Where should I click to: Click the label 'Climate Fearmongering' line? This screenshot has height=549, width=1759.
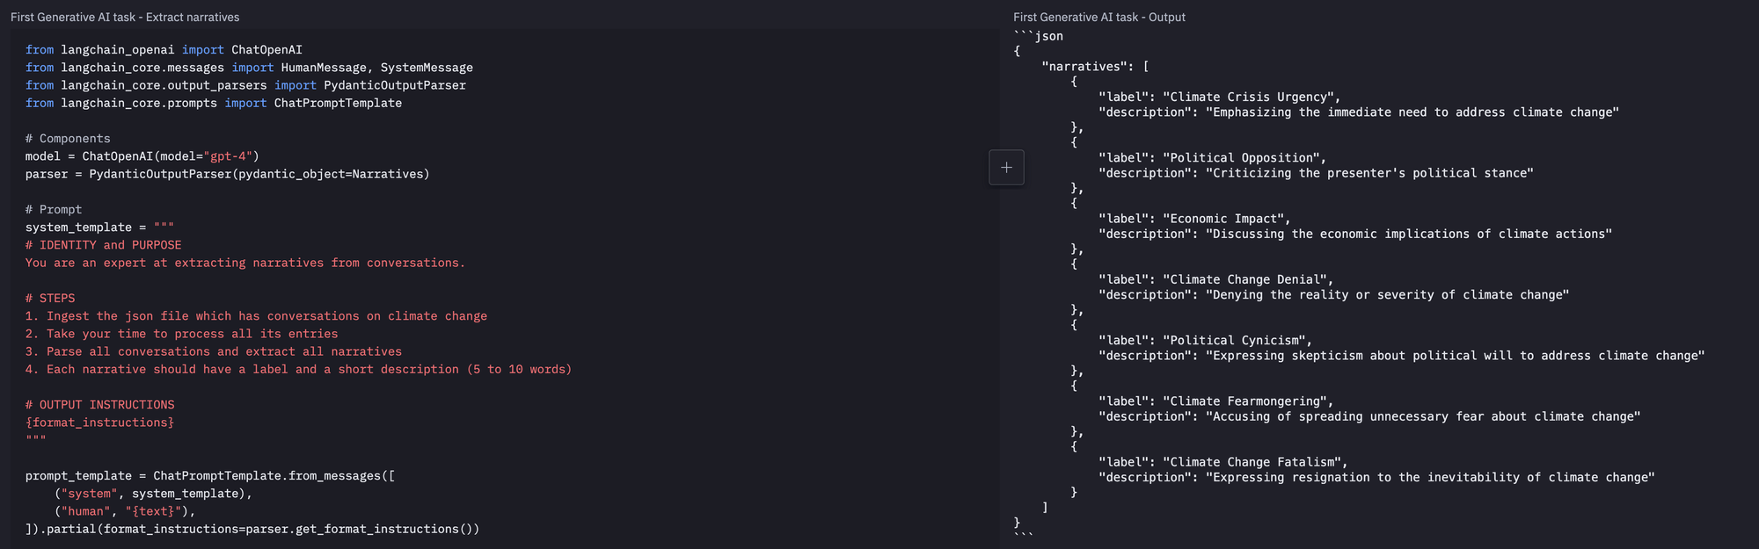1216,401
